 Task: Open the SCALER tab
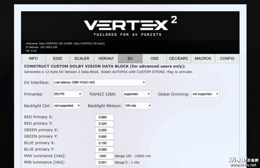pos(82,59)
